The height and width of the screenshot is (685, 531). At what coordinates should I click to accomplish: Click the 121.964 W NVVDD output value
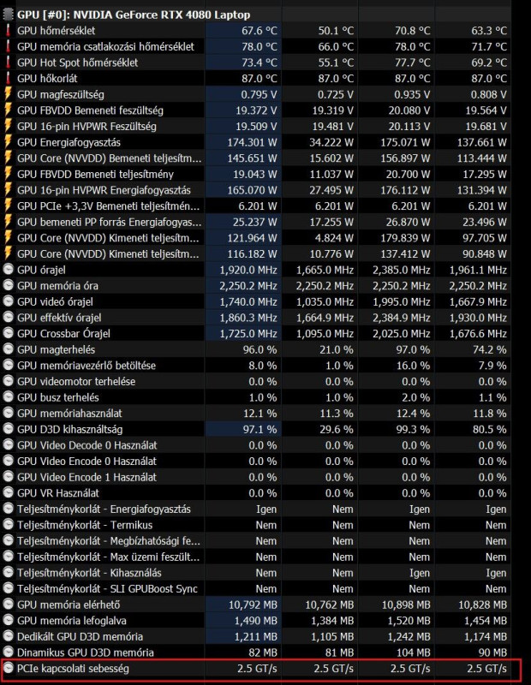[252, 238]
